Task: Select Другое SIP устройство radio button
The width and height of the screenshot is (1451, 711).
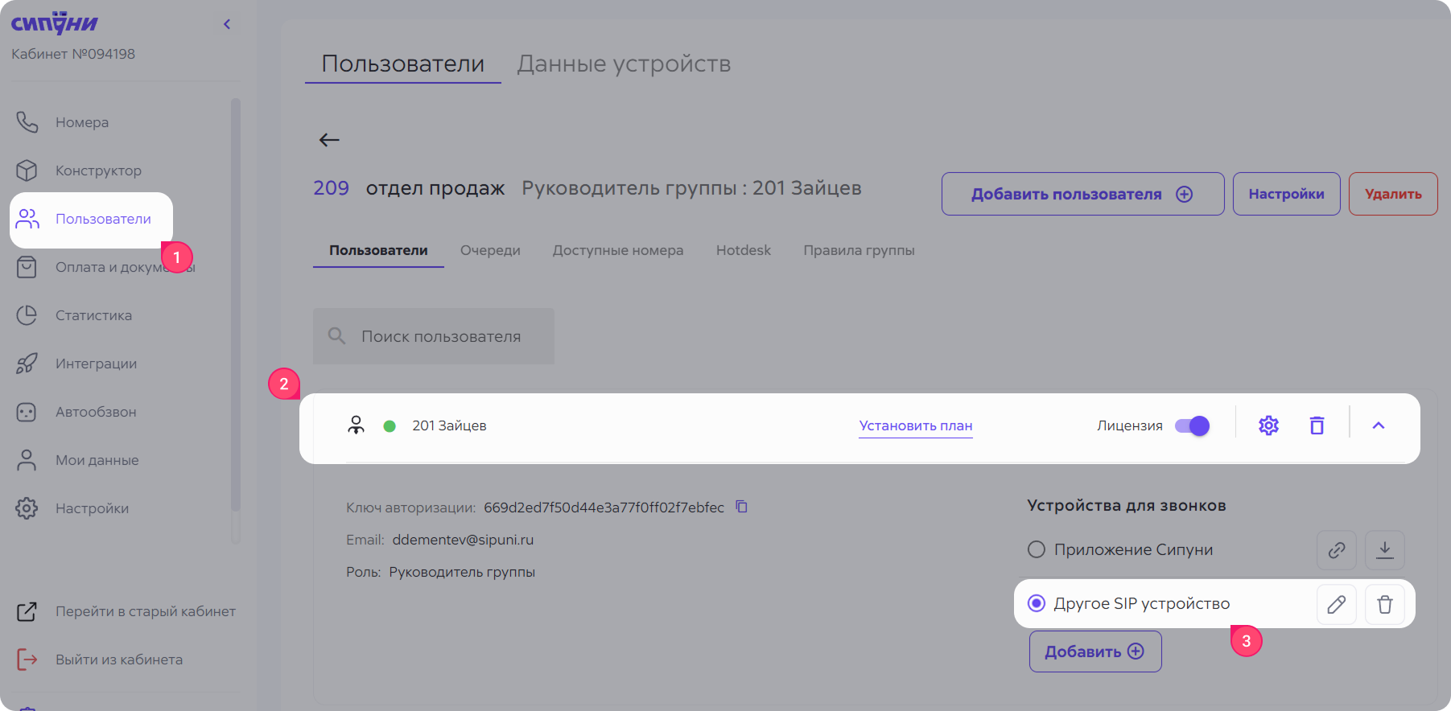Action: coord(1037,603)
